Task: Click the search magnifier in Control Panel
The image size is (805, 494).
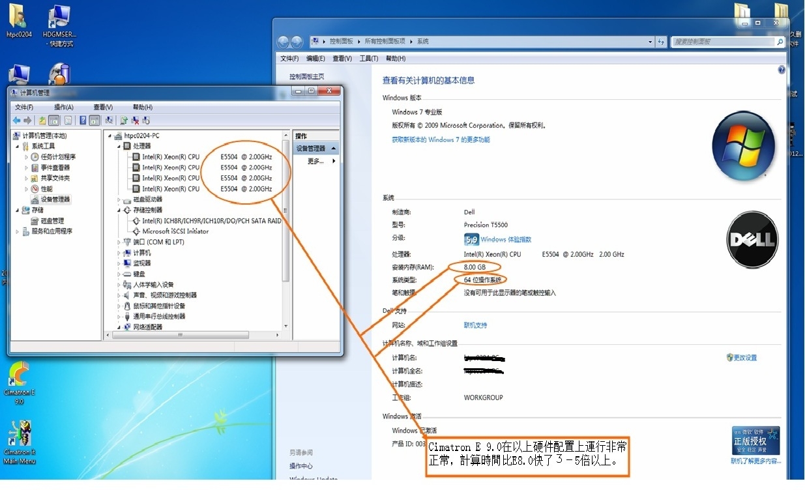Action: click(780, 42)
